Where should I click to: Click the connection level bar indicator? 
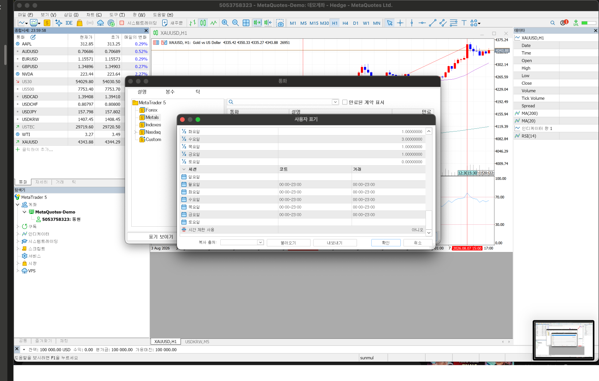[589, 23]
